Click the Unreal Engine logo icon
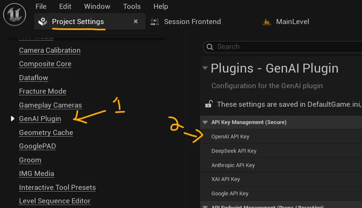 [x=14, y=14]
